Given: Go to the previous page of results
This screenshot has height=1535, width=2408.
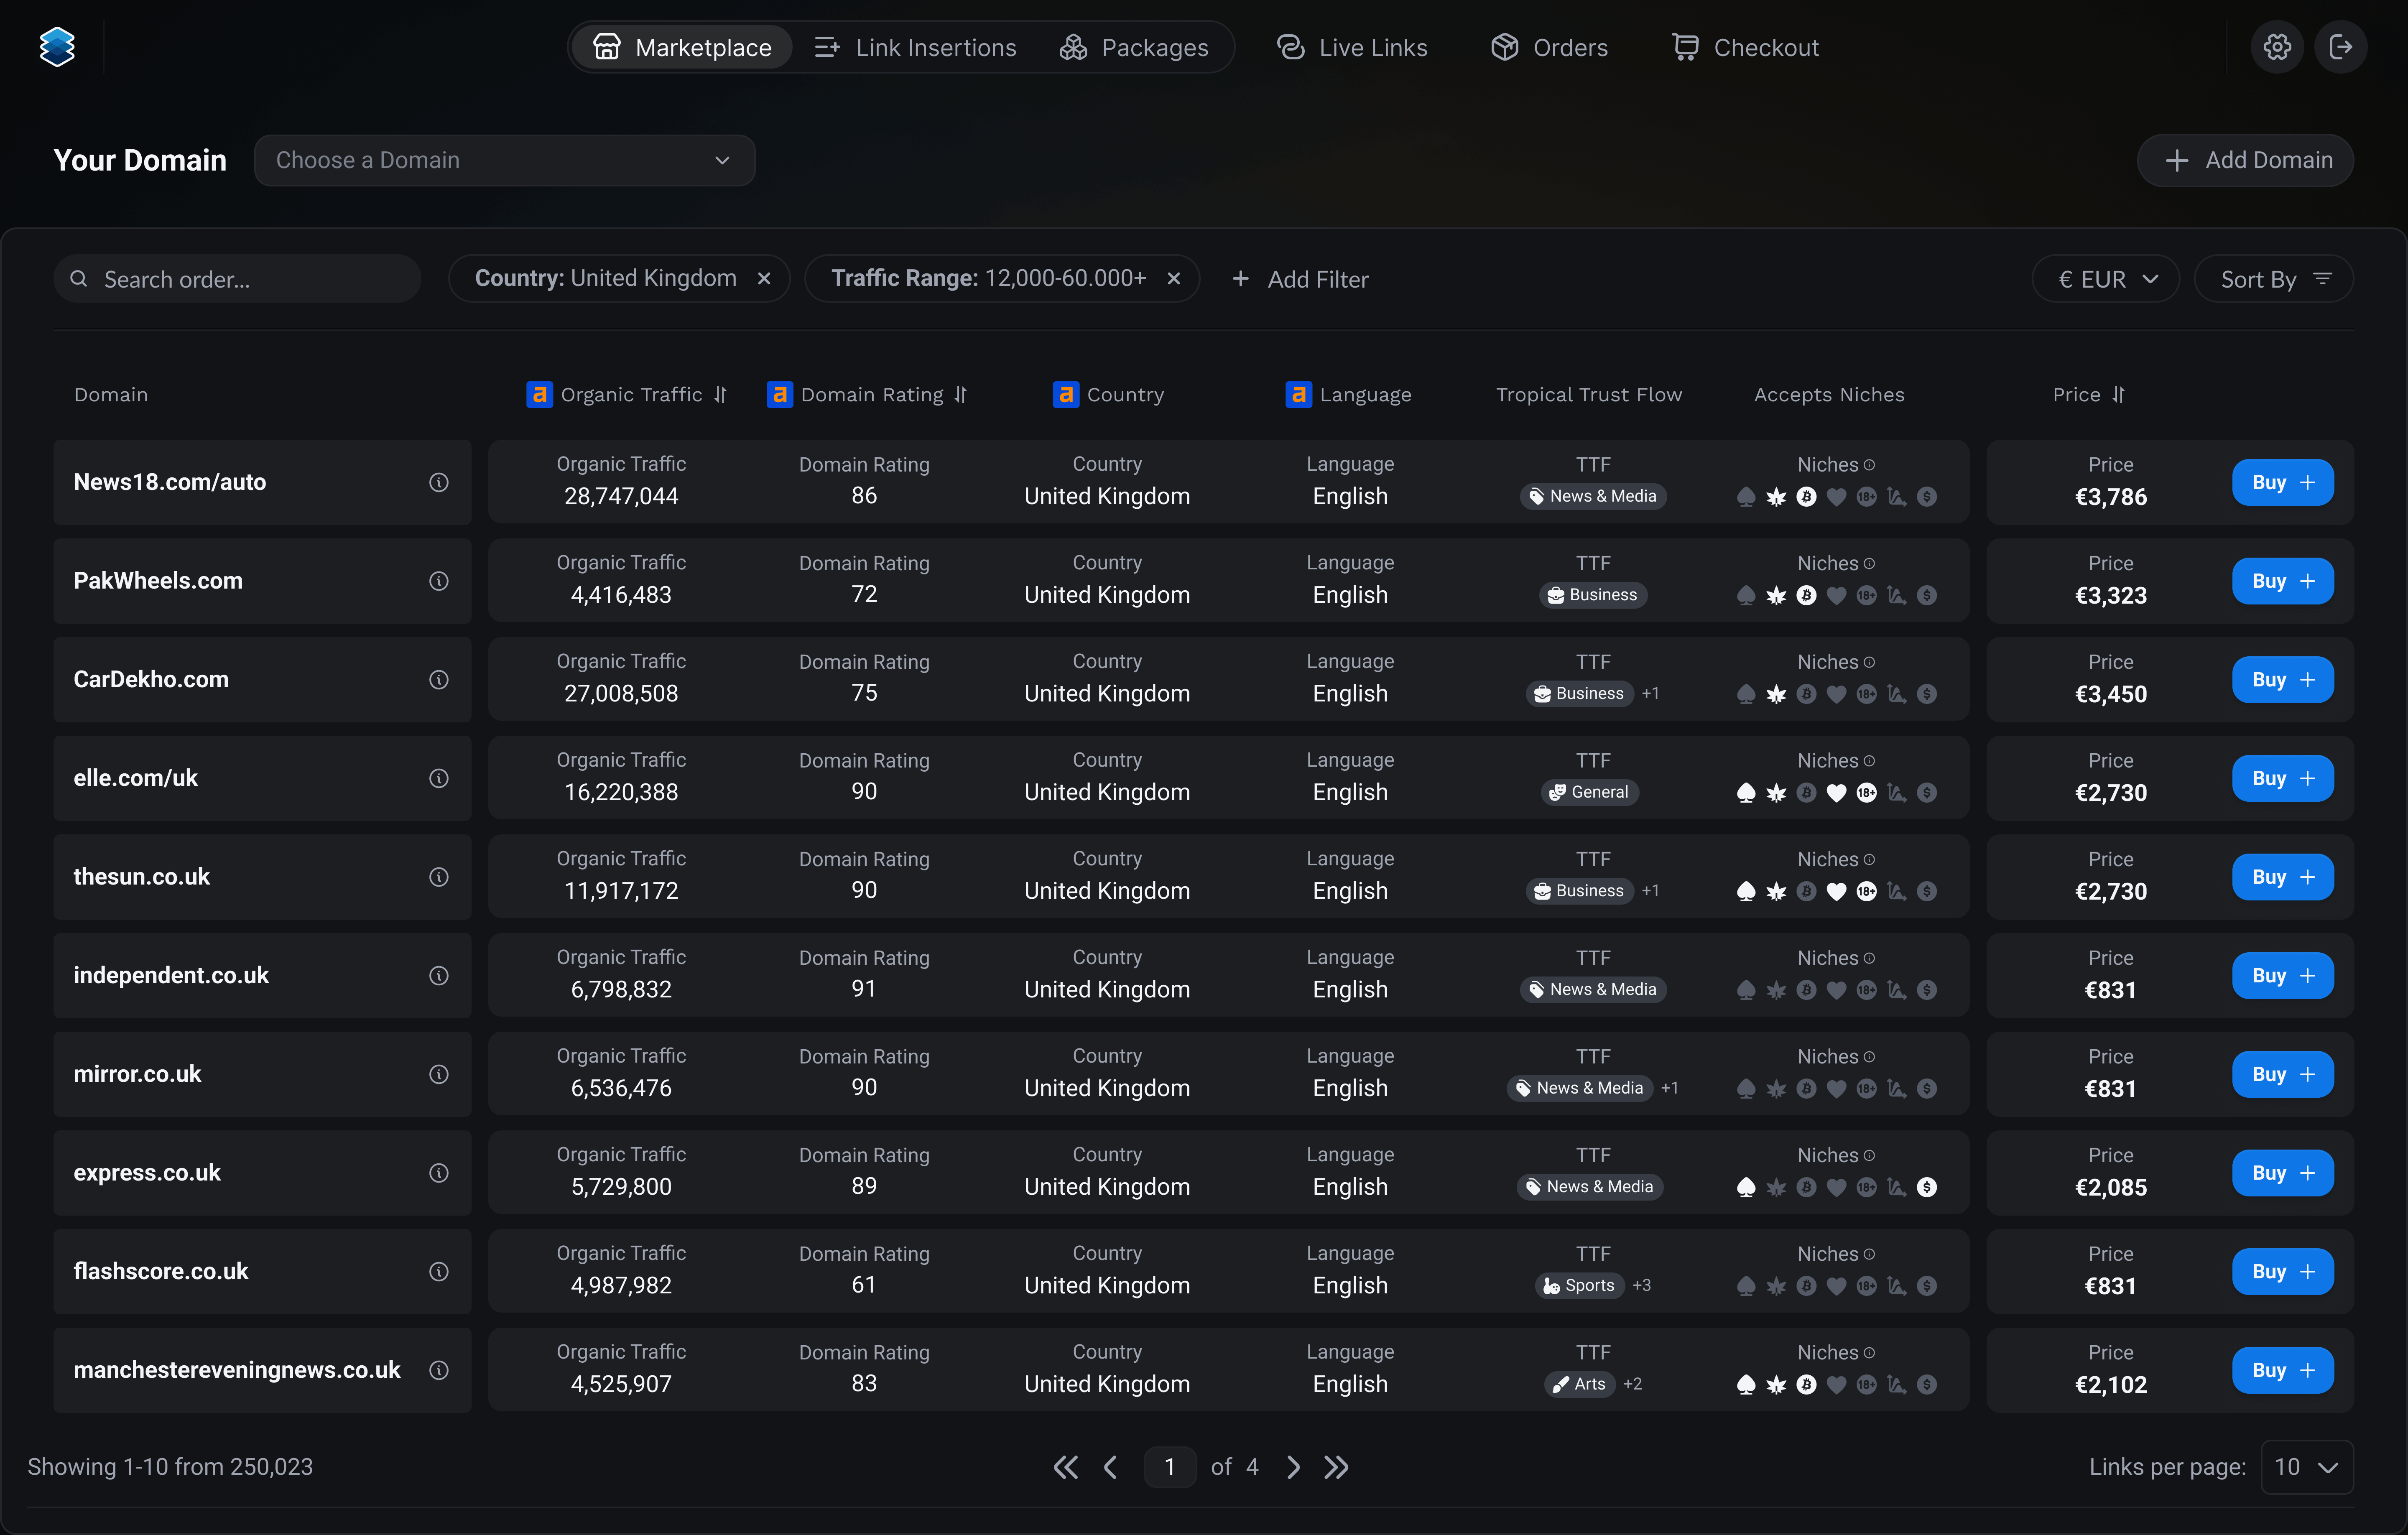Looking at the screenshot, I should click(x=1110, y=1467).
